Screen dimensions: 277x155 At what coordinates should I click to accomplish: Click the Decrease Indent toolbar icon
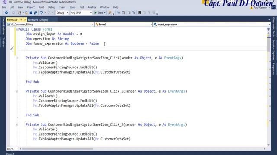point(119,12)
